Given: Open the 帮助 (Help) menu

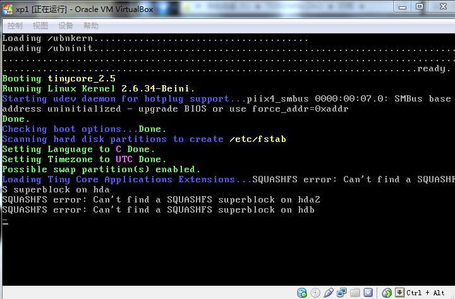Looking at the screenshot, I should tap(90, 26).
